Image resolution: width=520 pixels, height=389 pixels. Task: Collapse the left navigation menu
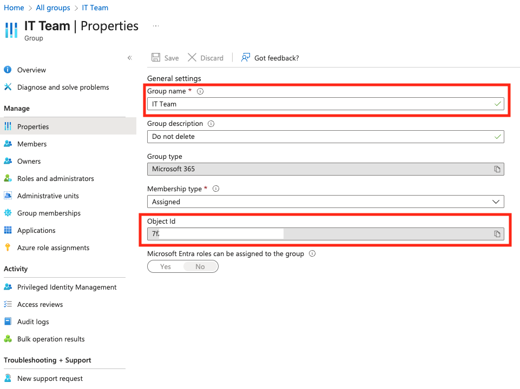tap(129, 58)
